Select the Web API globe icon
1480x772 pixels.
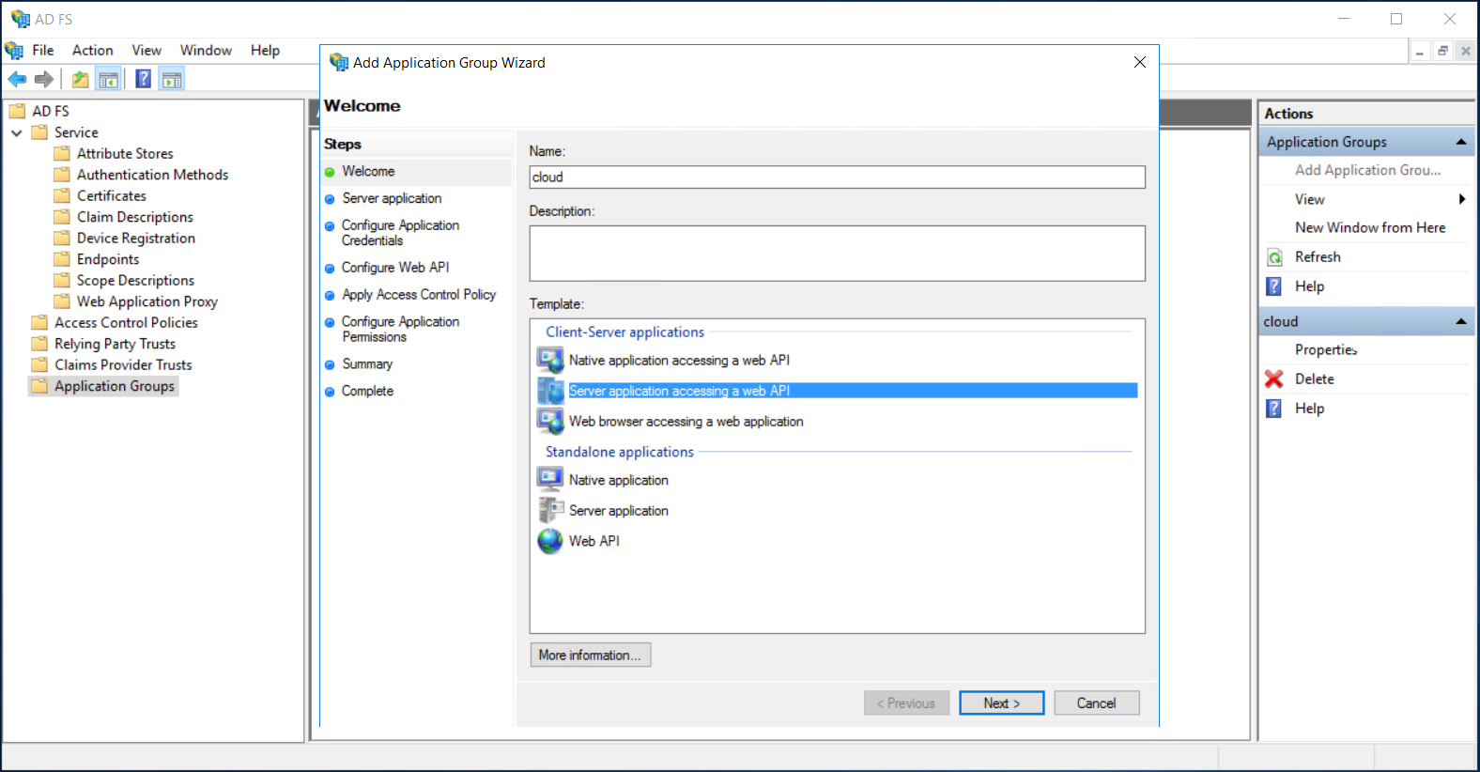(x=549, y=541)
